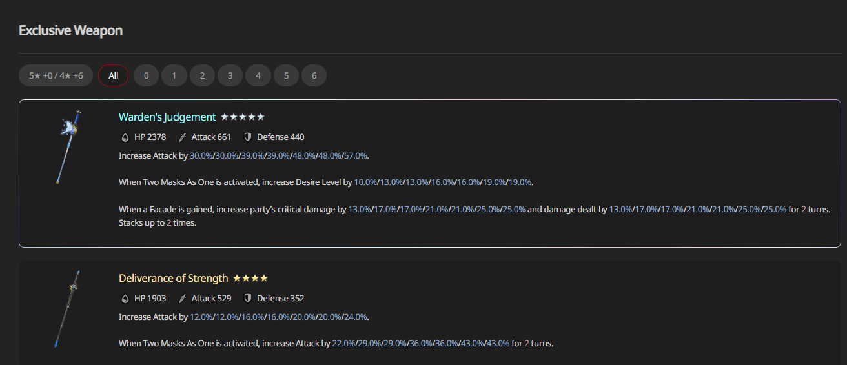Click the Exclusive Weapon heading
This screenshot has width=847, height=365.
point(71,30)
